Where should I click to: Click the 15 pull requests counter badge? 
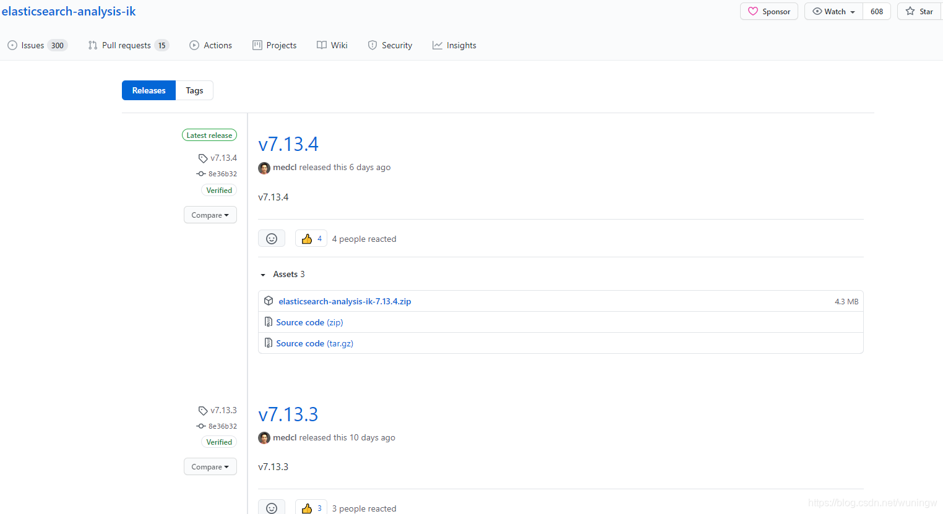pyautogui.click(x=162, y=45)
